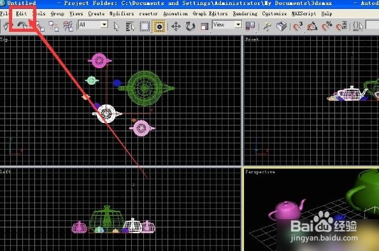Click the Bind to Space Warp icon
This screenshot has height=251, width=379.
(68, 26)
